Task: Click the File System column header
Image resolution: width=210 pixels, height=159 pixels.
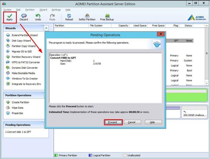Action: pos(100,25)
